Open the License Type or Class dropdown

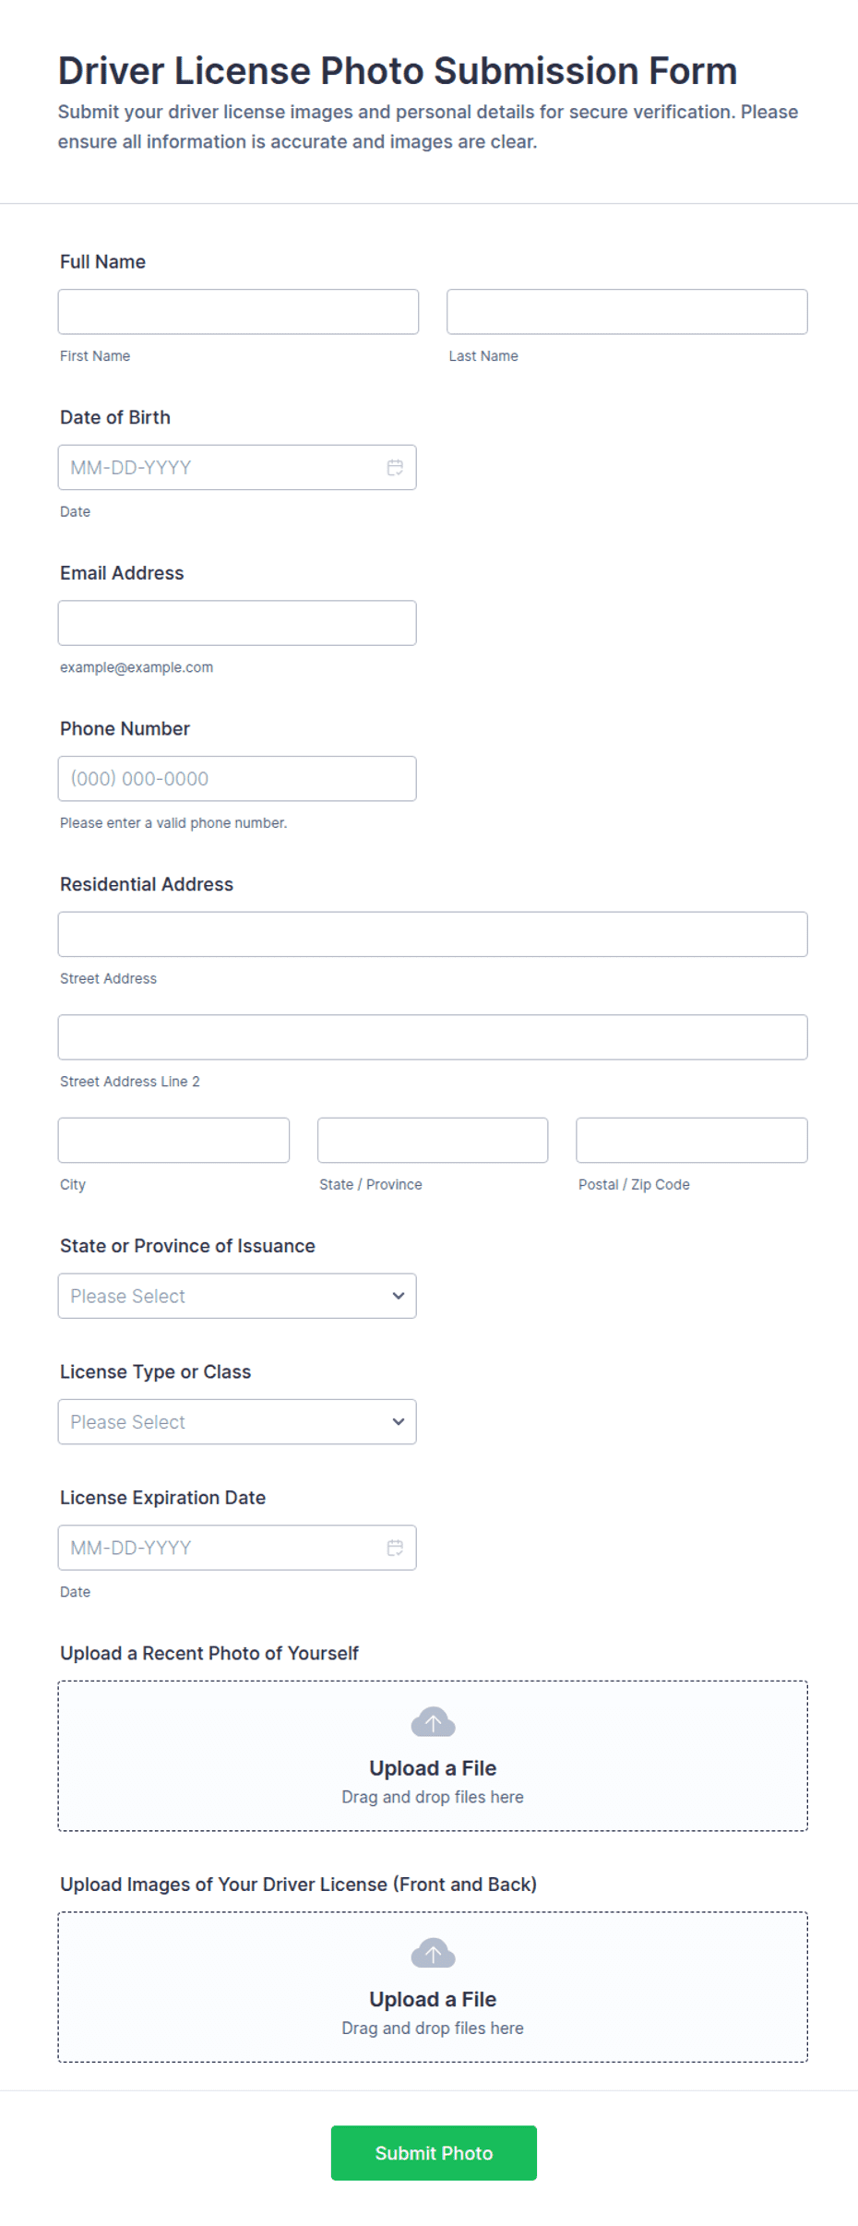point(237,1421)
